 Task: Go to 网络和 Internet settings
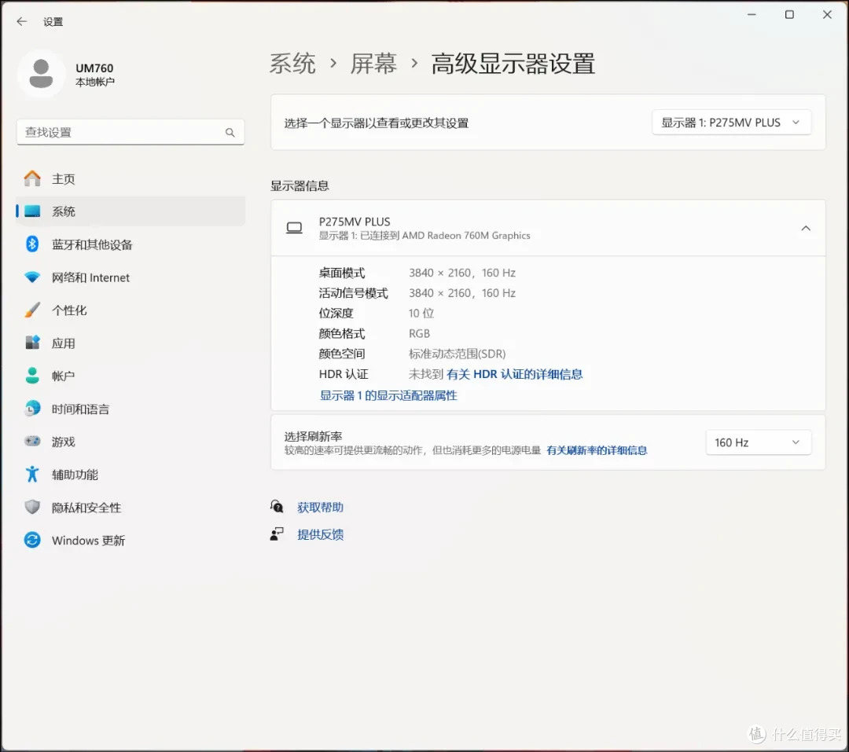(x=130, y=277)
